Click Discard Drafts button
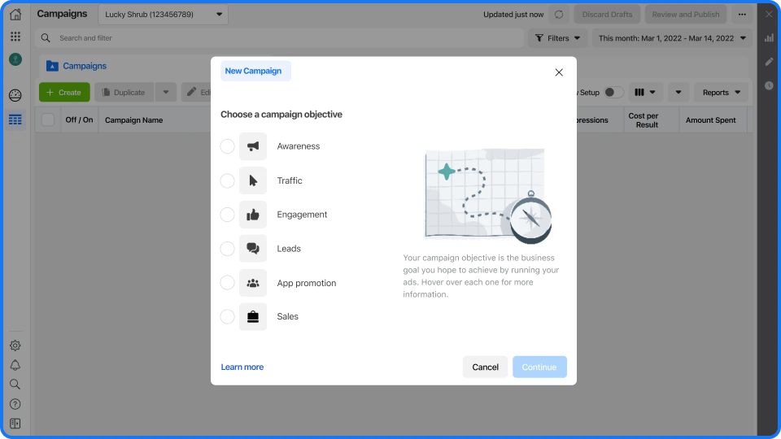781x439 pixels. [607, 15]
